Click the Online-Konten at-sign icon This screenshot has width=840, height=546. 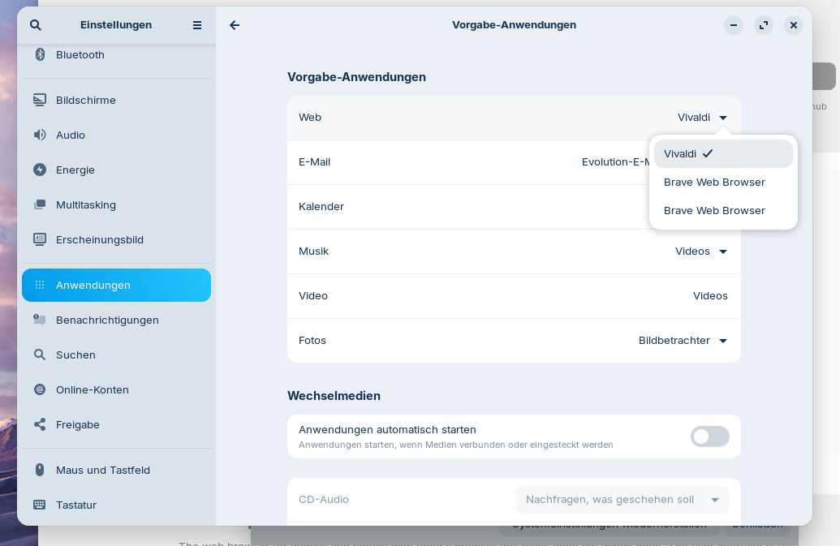(x=40, y=389)
